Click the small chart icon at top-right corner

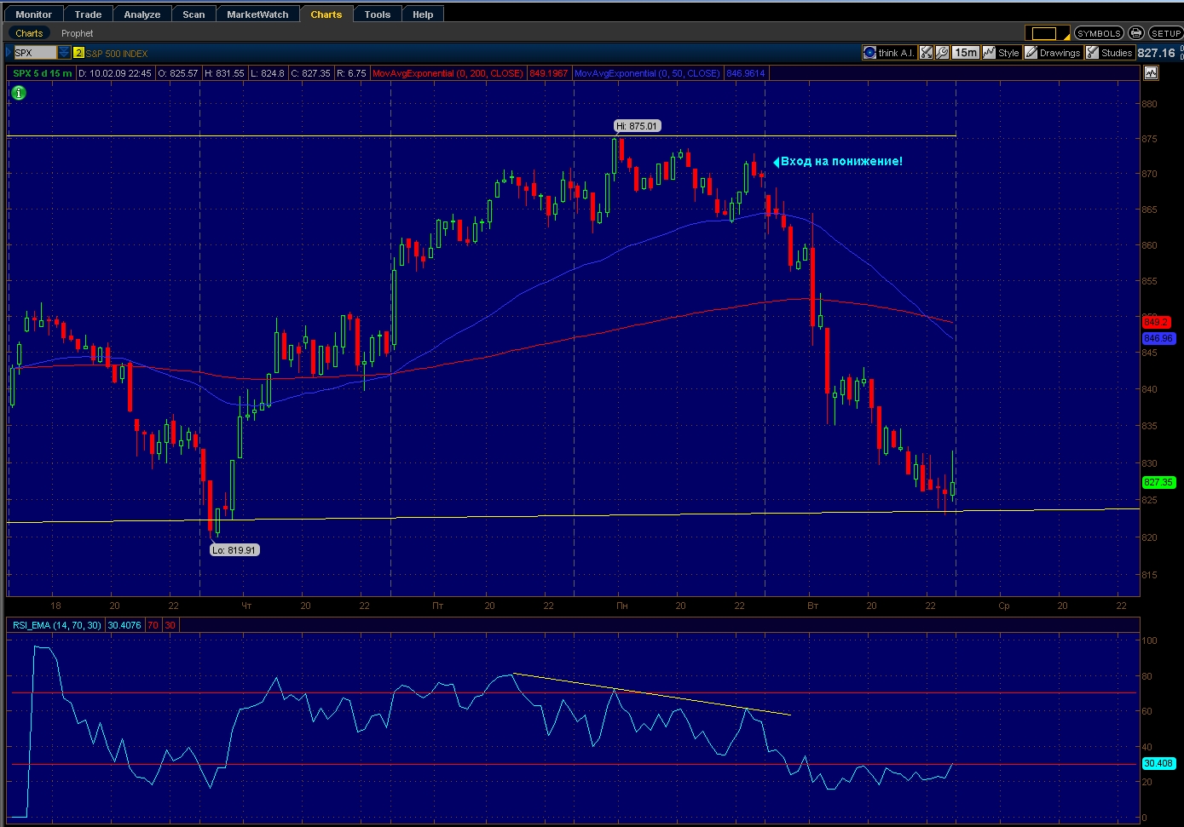click(x=1151, y=73)
